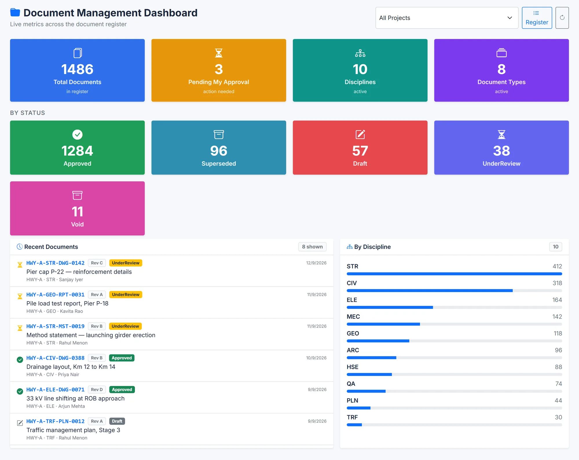This screenshot has width=579, height=460.
Task: Click the Document Types stack icon
Action: (x=501, y=53)
